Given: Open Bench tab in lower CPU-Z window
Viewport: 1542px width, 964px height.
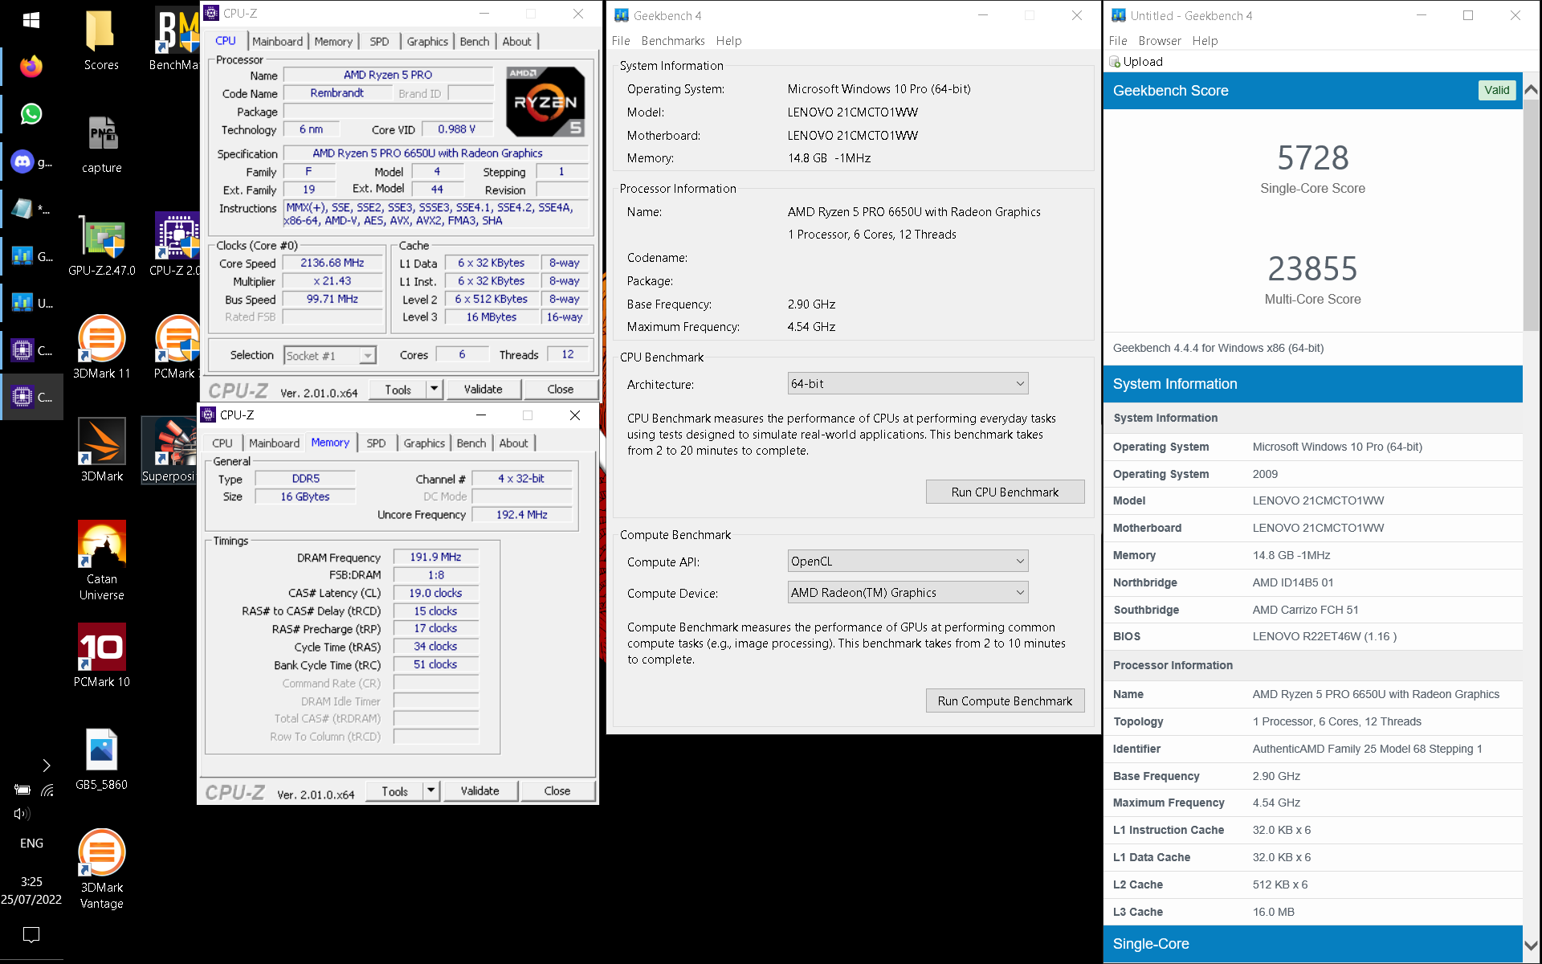Looking at the screenshot, I should click(471, 443).
